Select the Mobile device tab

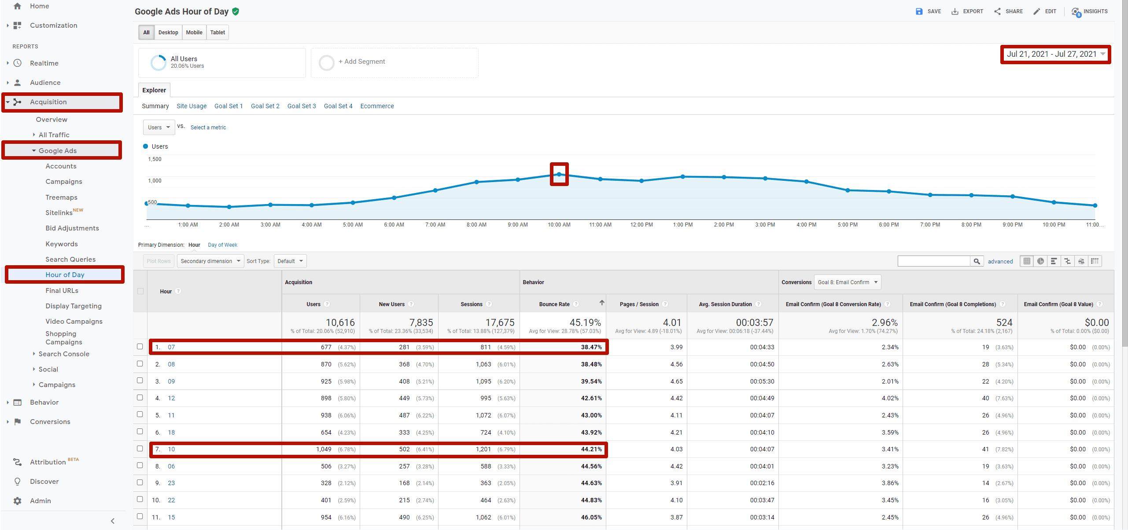(x=194, y=33)
